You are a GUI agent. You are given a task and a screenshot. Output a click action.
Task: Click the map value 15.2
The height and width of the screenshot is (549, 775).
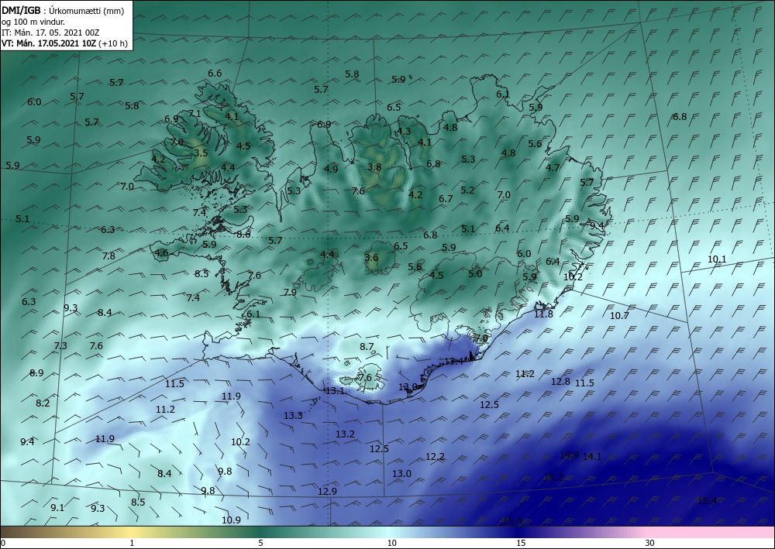click(x=553, y=477)
